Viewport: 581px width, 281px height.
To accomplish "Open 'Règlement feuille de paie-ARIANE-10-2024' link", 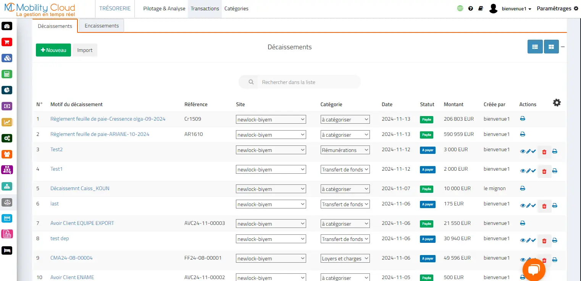I will (x=100, y=134).
